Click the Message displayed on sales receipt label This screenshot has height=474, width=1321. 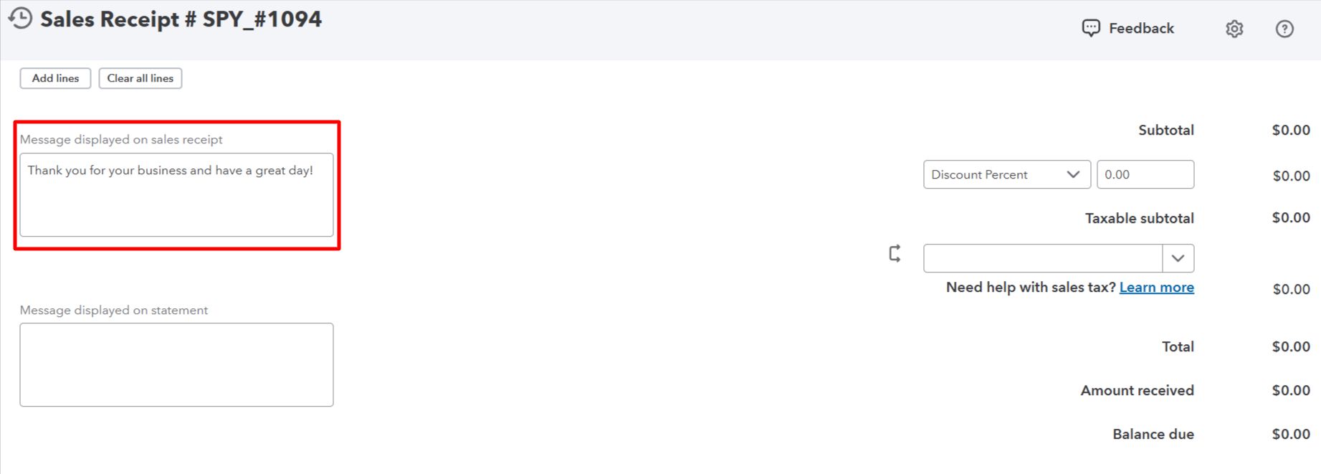pyautogui.click(x=121, y=140)
